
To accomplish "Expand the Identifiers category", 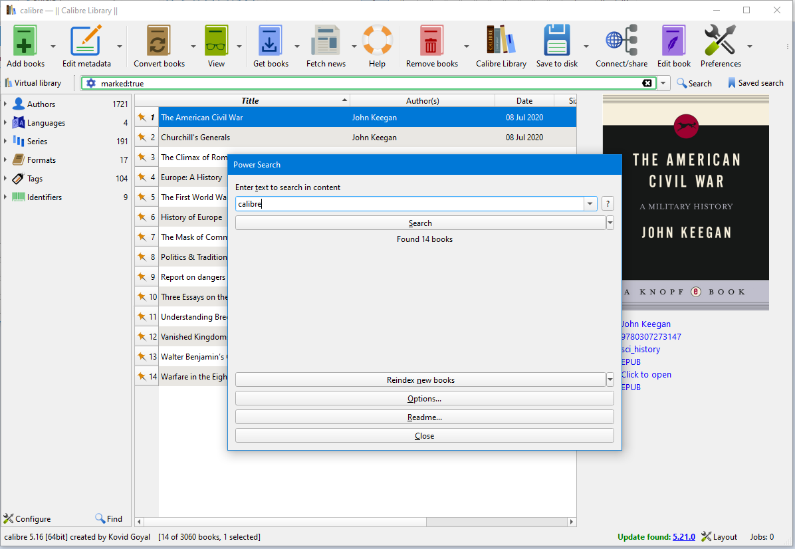I will click(x=5, y=197).
